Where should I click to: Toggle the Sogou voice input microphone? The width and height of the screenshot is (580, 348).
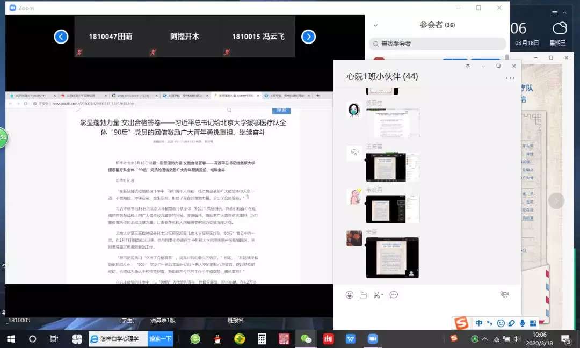click(x=522, y=323)
